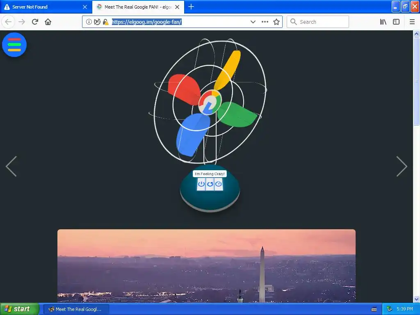Click the vertical scrollbar thumb

[417, 81]
